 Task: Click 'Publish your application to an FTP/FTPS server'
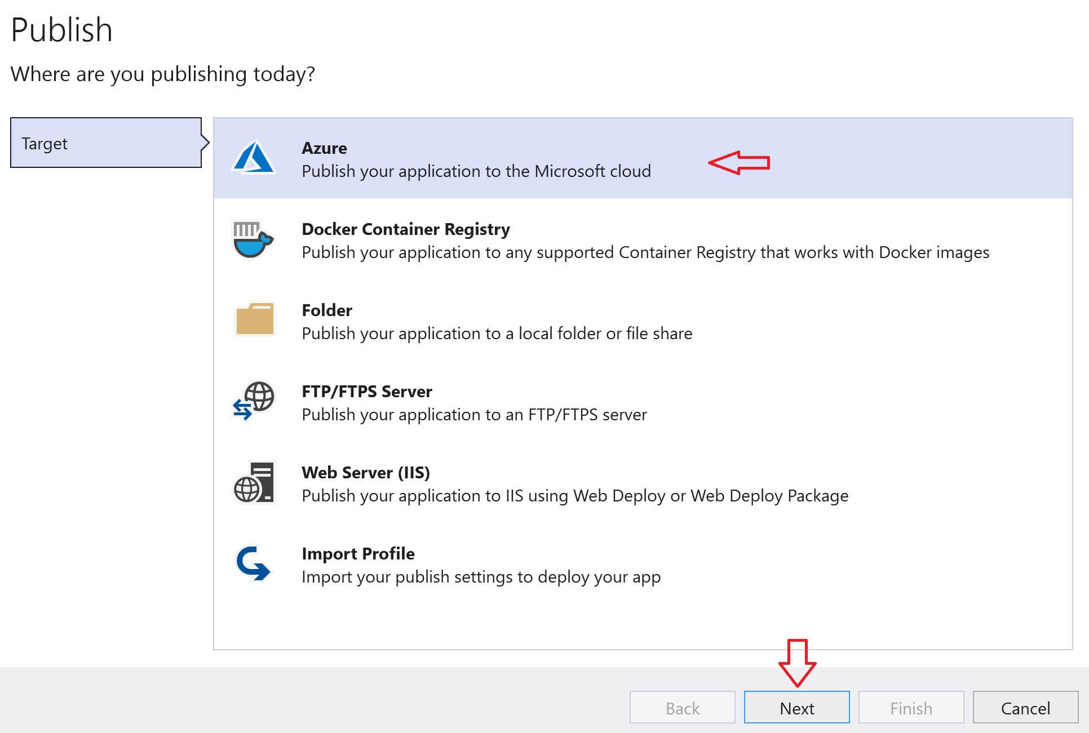474,415
